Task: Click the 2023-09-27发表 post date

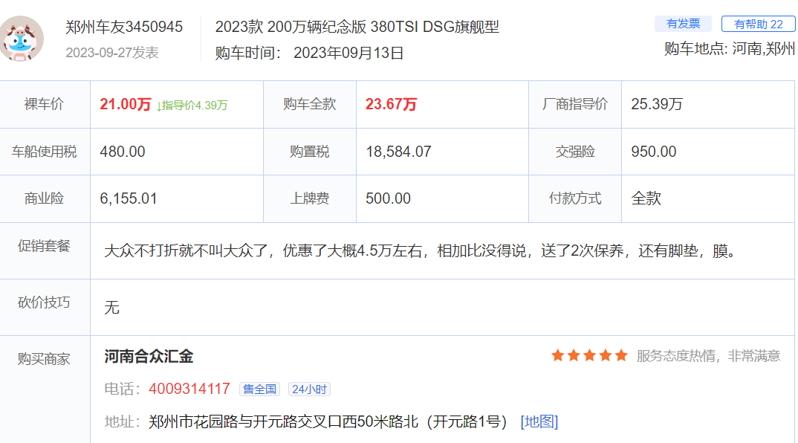Action: [x=112, y=53]
